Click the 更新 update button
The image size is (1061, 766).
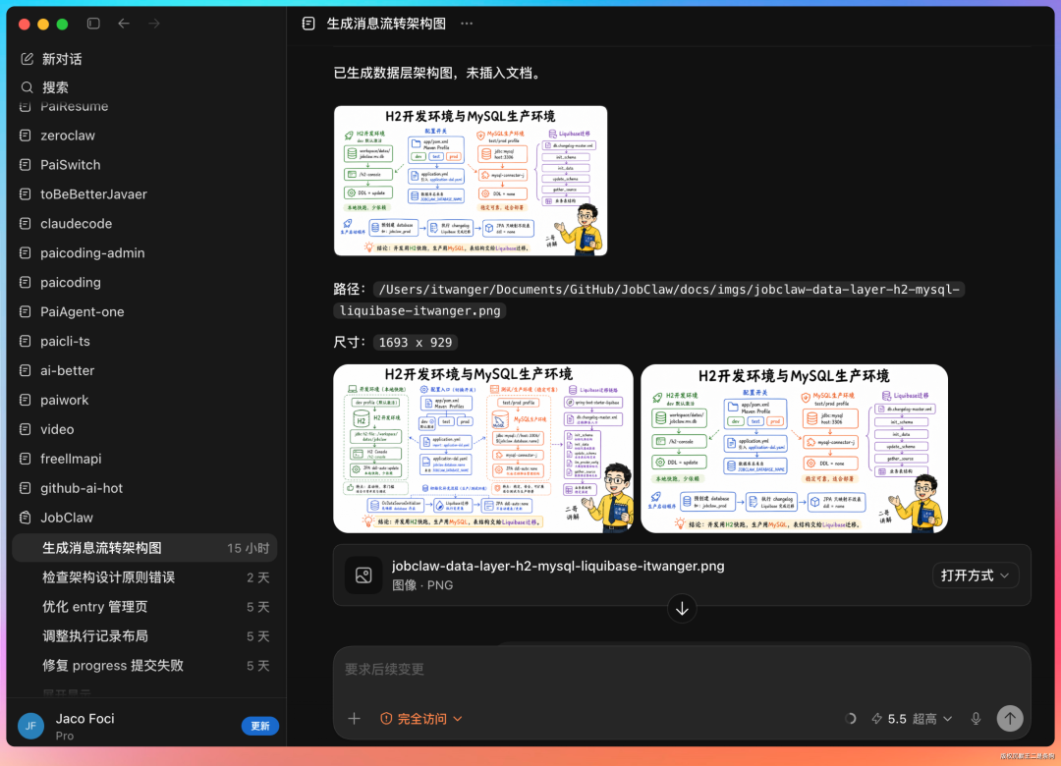click(x=259, y=726)
